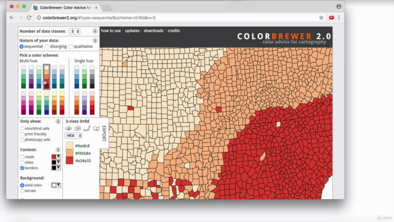Toggle the cities context checkbox
The height and width of the screenshot is (222, 394).
pyautogui.click(x=22, y=163)
